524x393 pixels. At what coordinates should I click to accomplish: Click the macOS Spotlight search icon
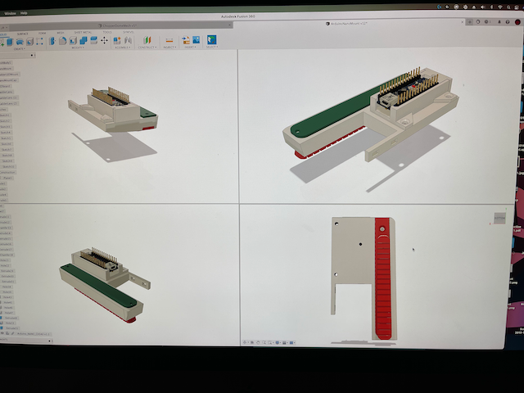click(x=508, y=7)
